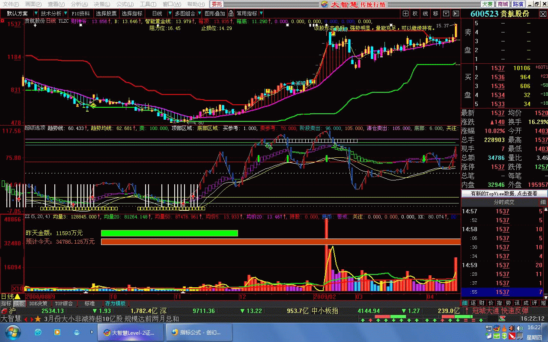548x342 pixels.
Task: Toggle the lock icon next to 图形叠加
Action: pyautogui.click(x=231, y=14)
